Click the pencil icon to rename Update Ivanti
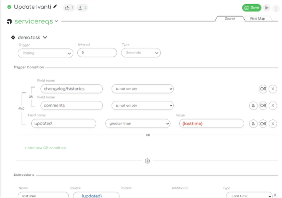282x198 pixels. tap(55, 7)
